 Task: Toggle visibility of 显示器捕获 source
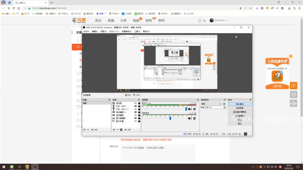tap(136, 118)
